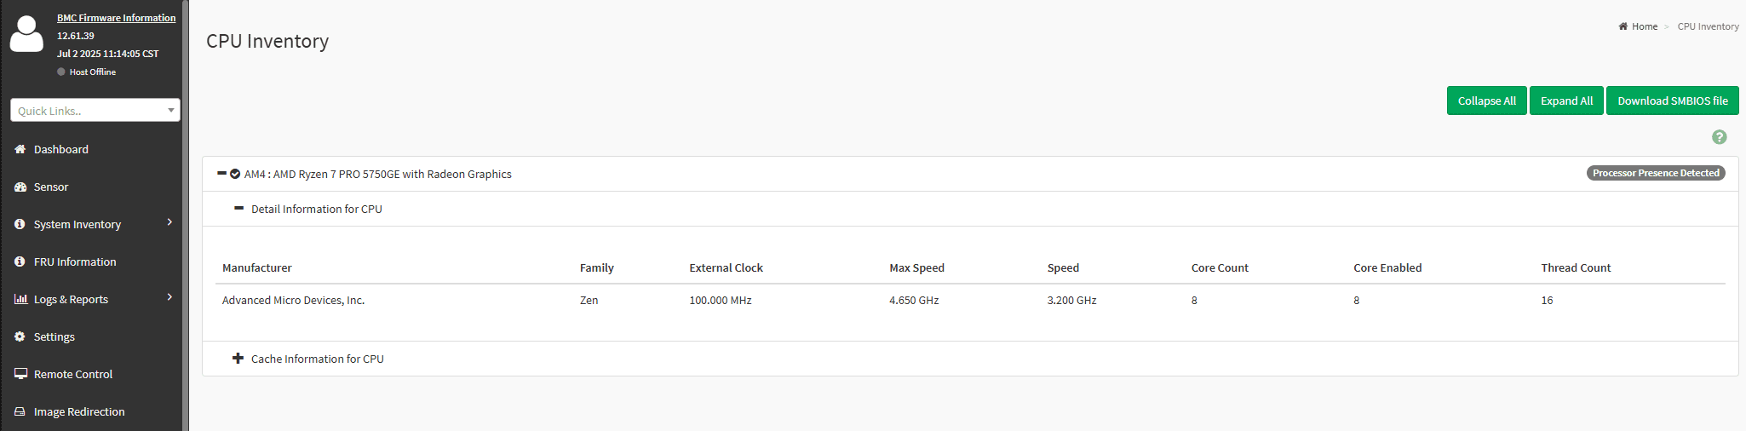Screen dimensions: 1746x431
Task: Open the Logs & Reports submenu chevron
Action: pyautogui.click(x=169, y=298)
